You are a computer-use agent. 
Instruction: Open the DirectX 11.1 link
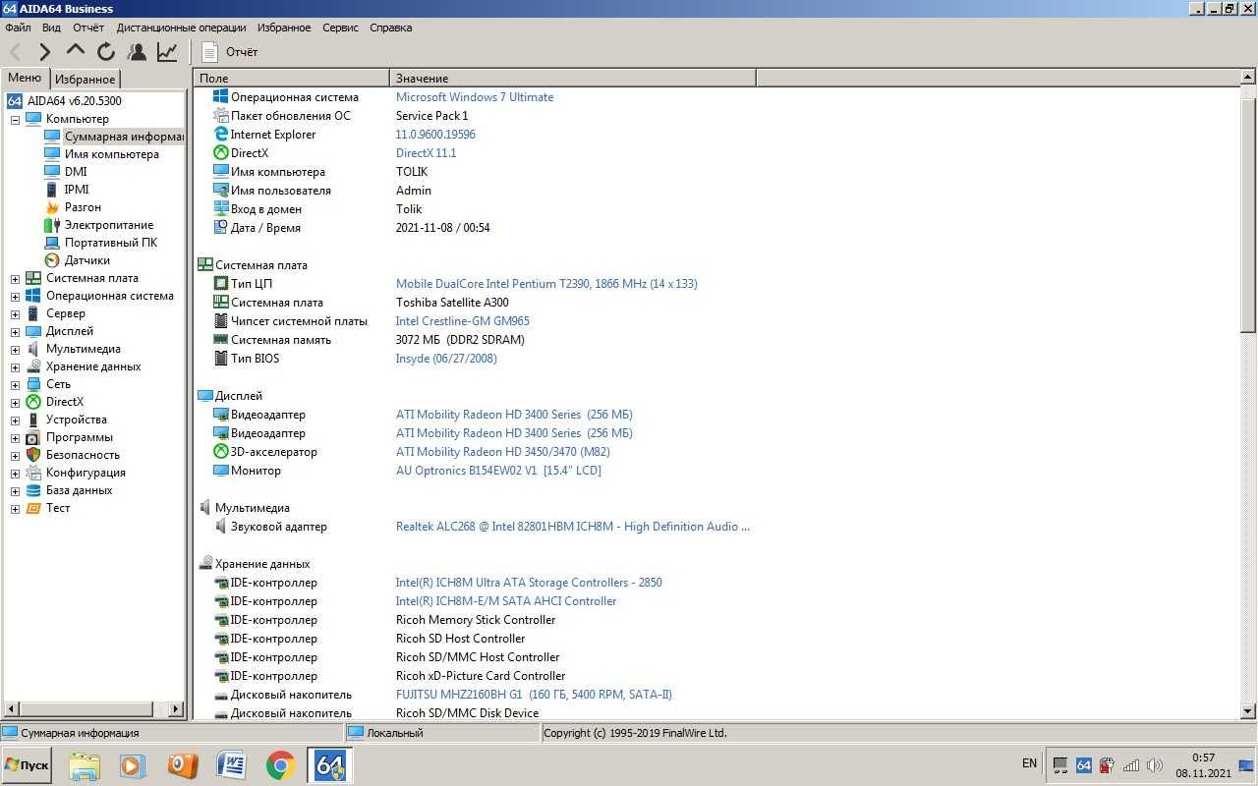tap(426, 153)
